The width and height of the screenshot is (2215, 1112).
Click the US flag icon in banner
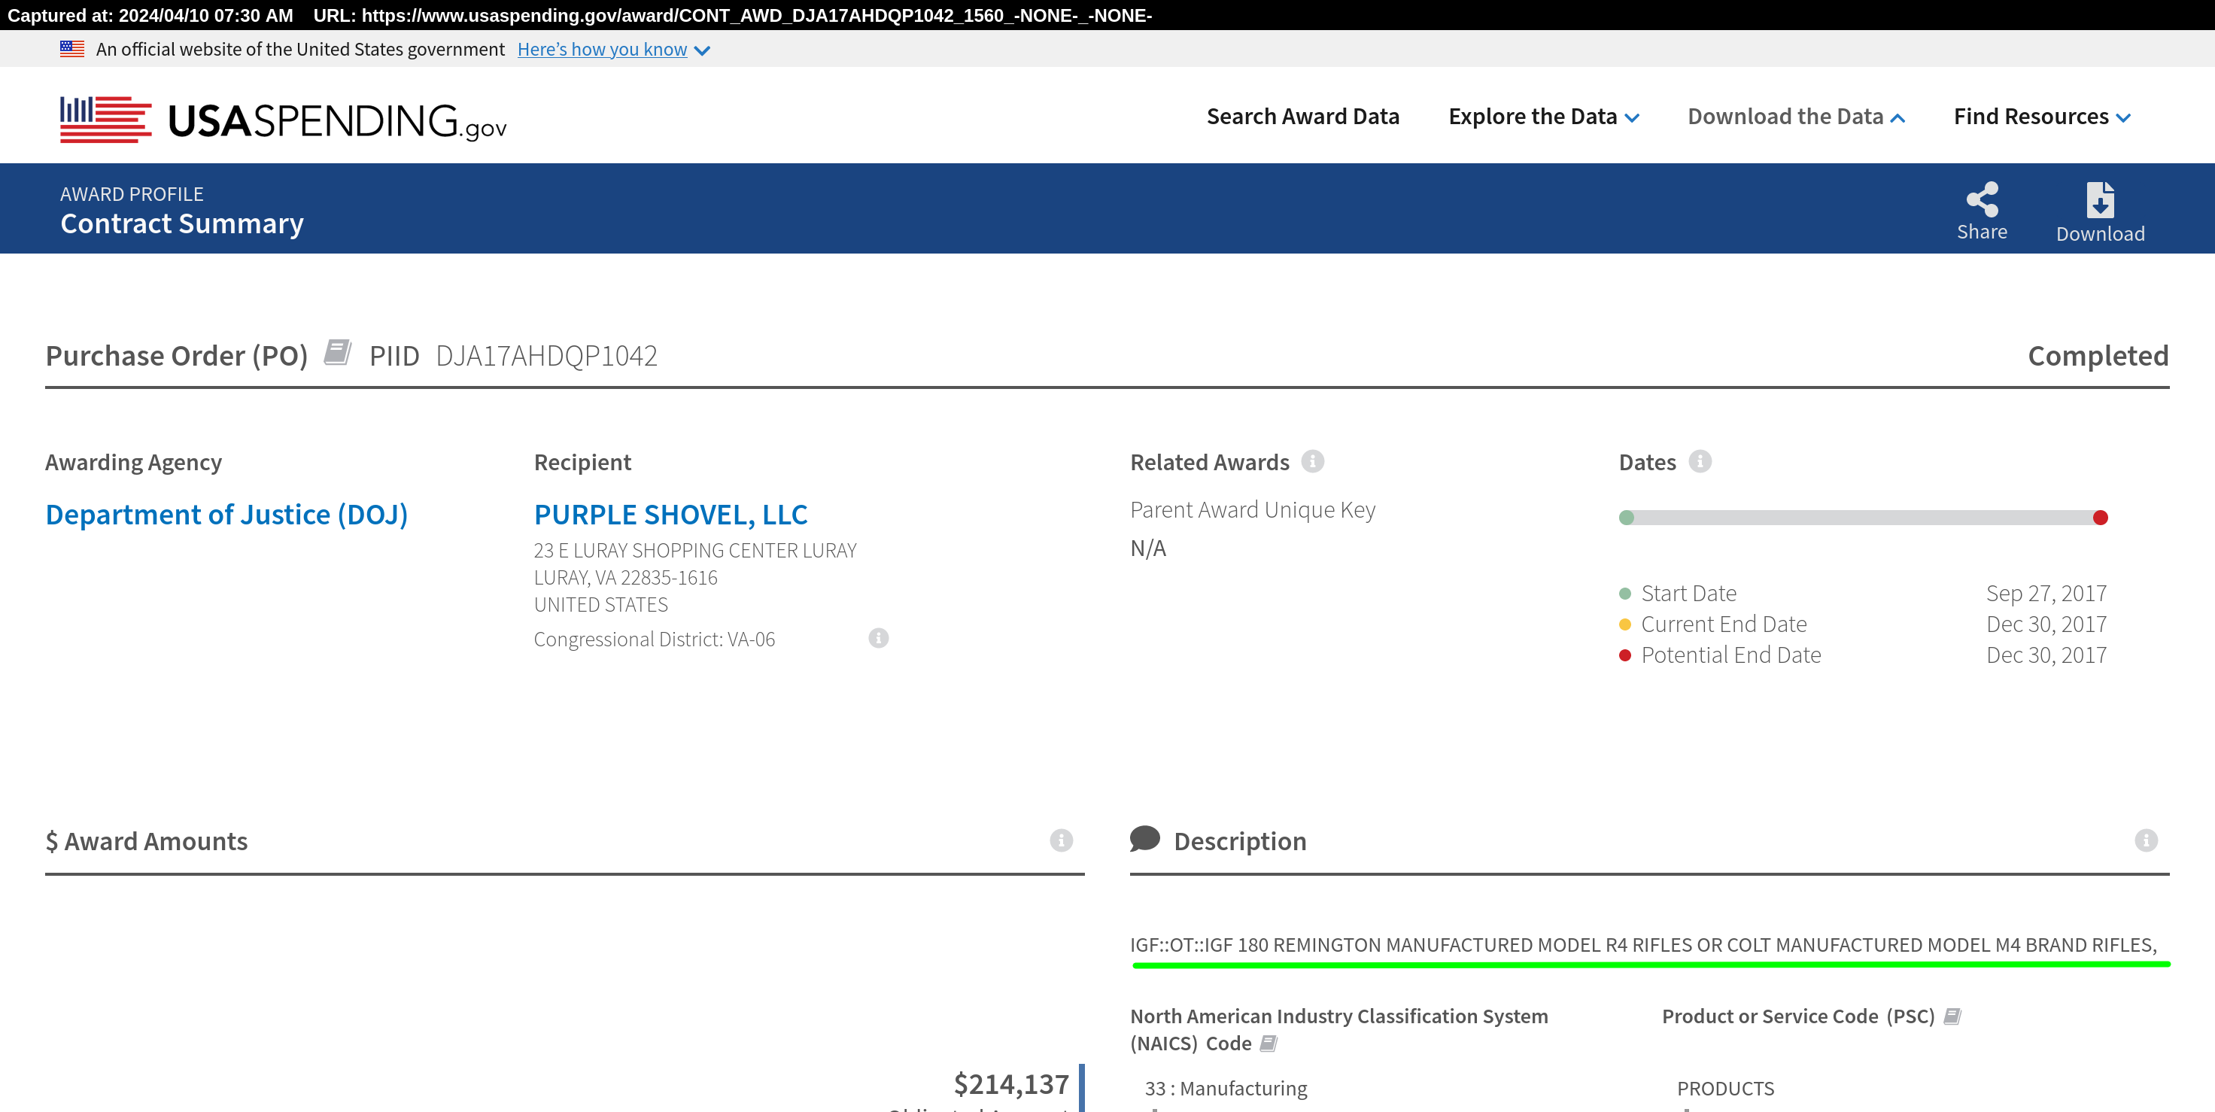[72, 49]
